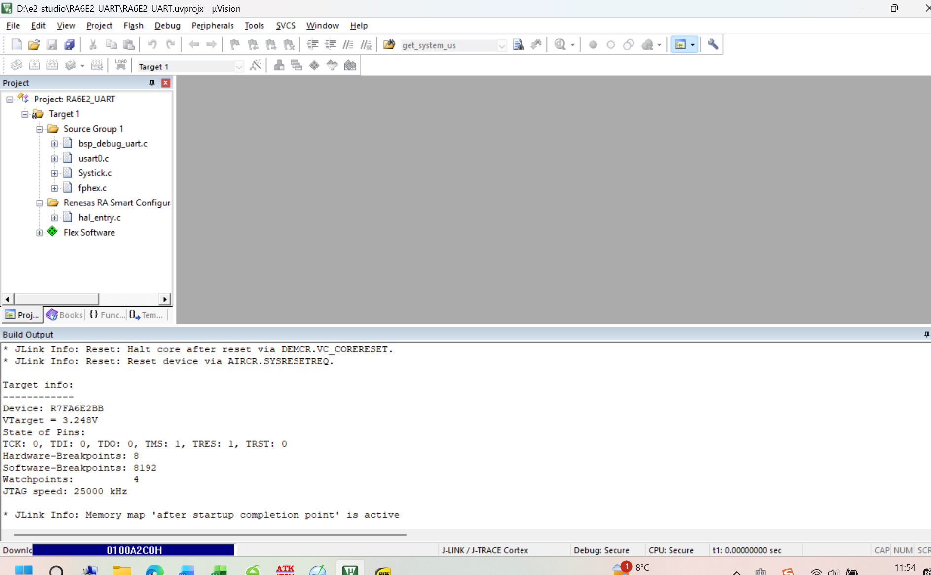This screenshot has height=575, width=931.
Task: Insert breakpoint with the red circle icon
Action: [593, 45]
